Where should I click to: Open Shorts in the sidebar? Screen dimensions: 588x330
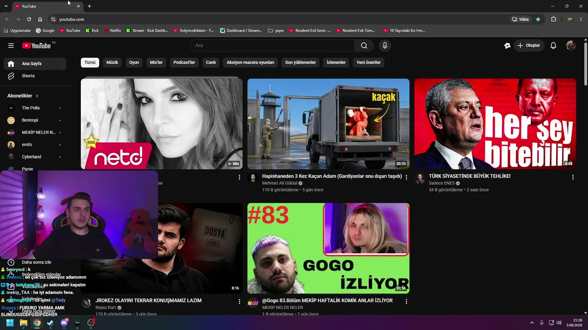35,76
